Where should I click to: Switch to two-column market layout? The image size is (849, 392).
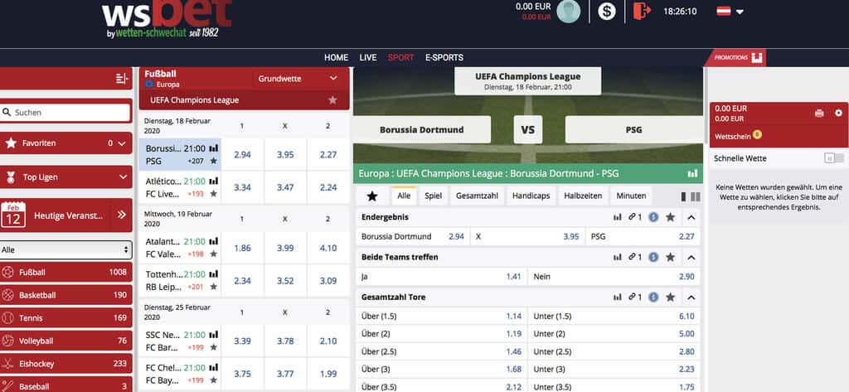(x=696, y=196)
